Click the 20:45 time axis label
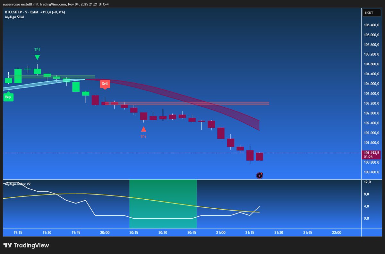The height and width of the screenshot is (254, 385). [192, 232]
